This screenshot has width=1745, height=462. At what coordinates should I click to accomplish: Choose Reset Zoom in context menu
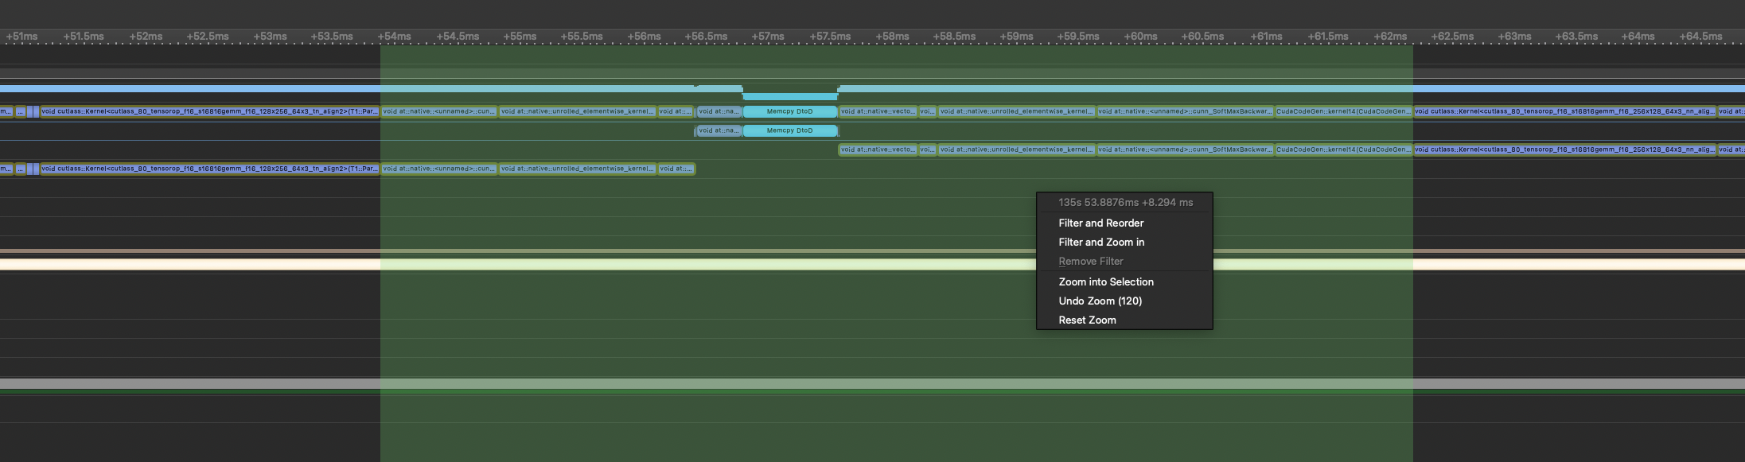pyautogui.click(x=1087, y=320)
